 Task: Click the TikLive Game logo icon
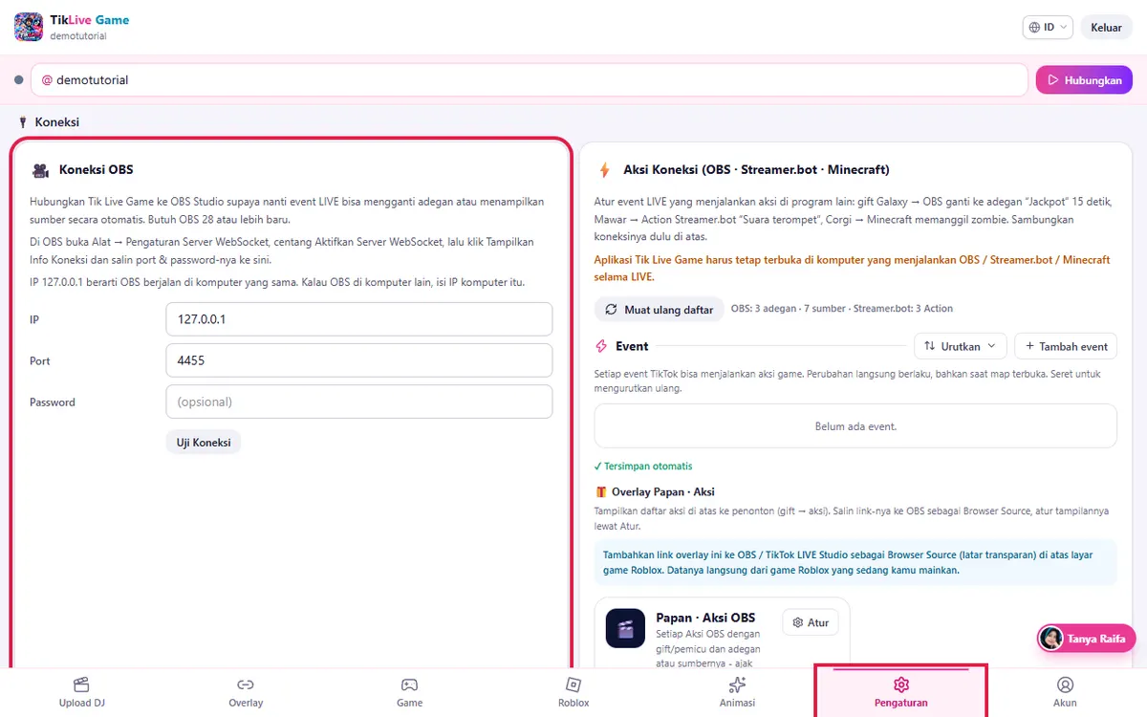[29, 27]
